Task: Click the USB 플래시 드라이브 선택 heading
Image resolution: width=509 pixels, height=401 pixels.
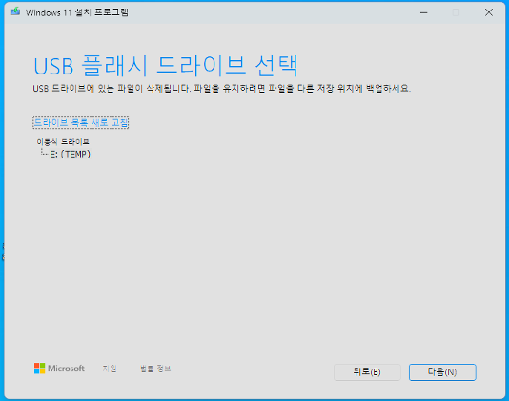Action: click(x=166, y=66)
